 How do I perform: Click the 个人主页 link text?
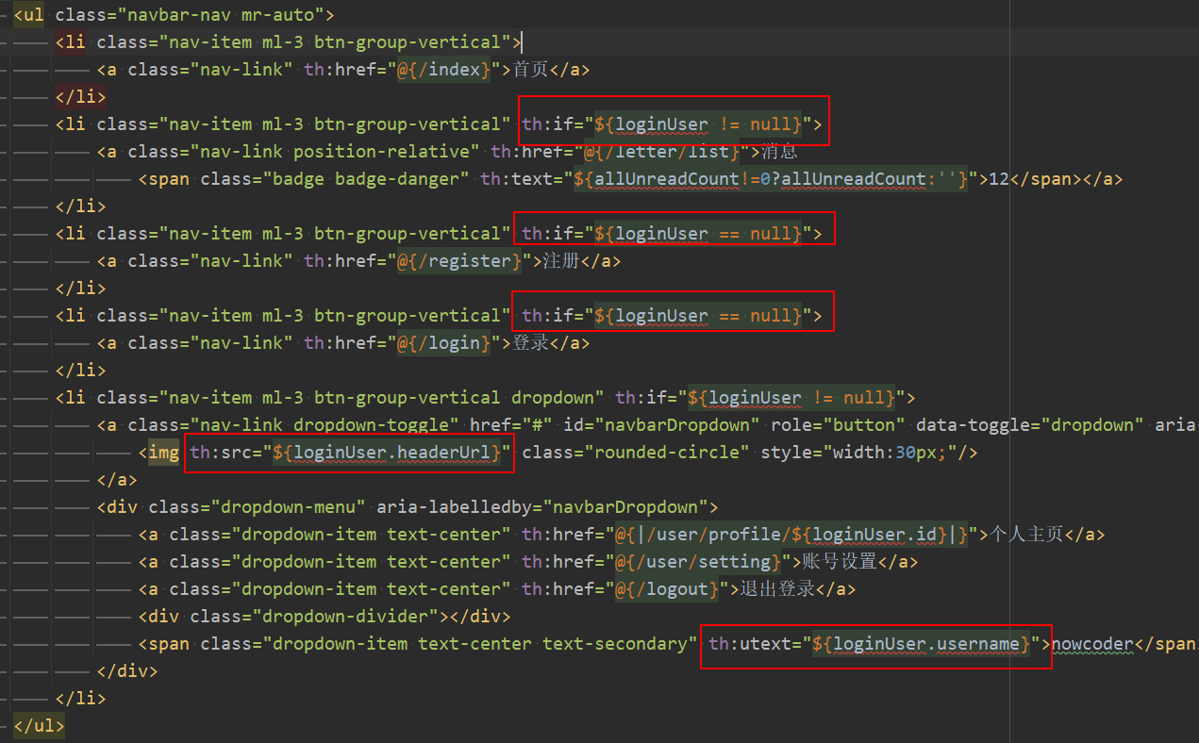pos(1026,534)
